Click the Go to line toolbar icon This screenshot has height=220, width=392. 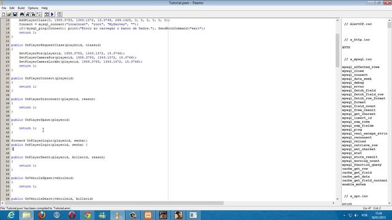tap(39, 14)
